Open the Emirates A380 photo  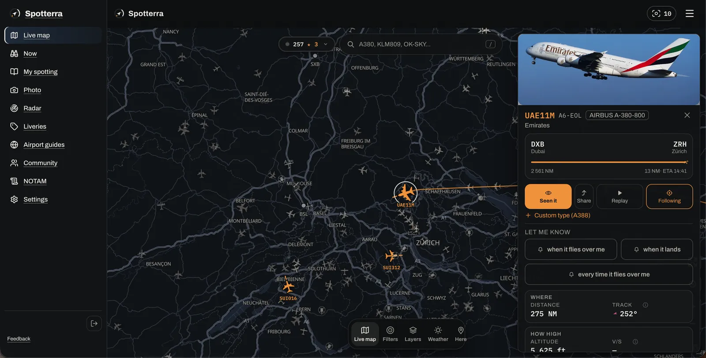[608, 70]
